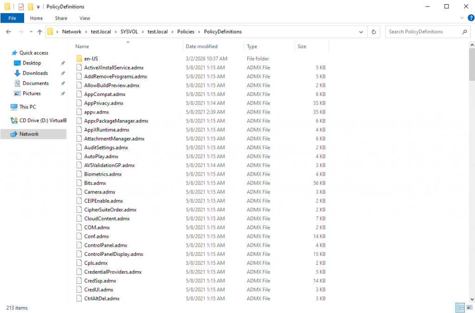Refresh the PolicyDefinitions folder view
Viewport: 475px width, 313px height.
click(373, 32)
